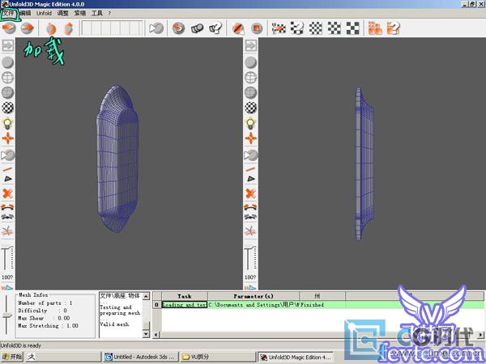The height and width of the screenshot is (364, 486).
Task: Open the 文件 menu
Action: click(x=9, y=13)
